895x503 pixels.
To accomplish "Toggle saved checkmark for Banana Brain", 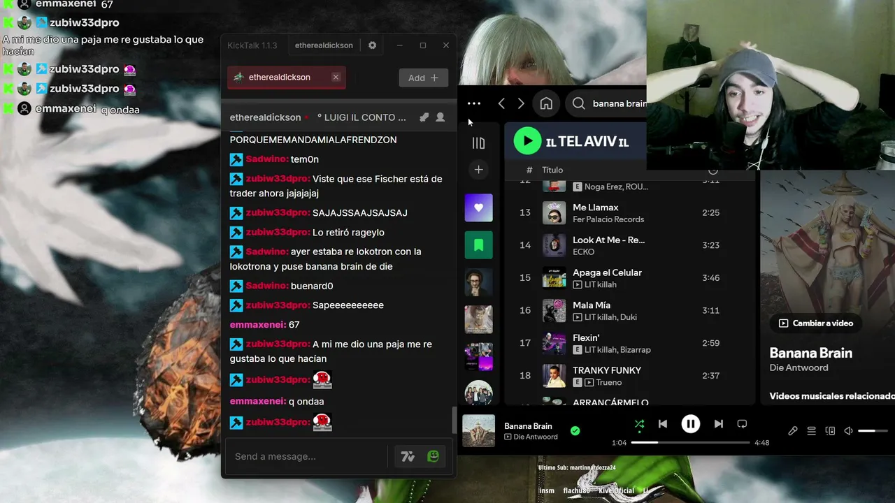I will tap(575, 431).
